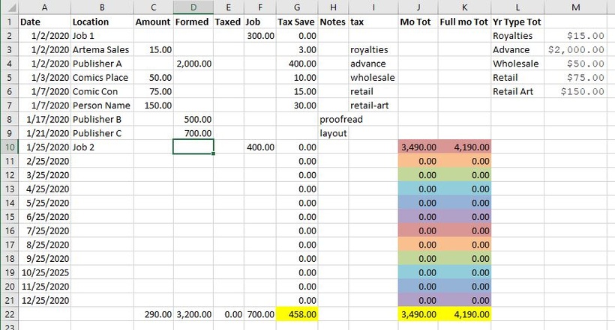Click the 500.00 Formed value
This screenshot has width=615, height=330.
(x=193, y=120)
